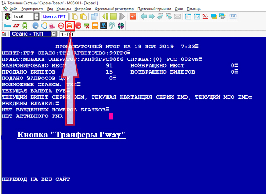Expand the host1 dropdown arrow
This screenshot has height=195, width=266.
click(37, 16)
